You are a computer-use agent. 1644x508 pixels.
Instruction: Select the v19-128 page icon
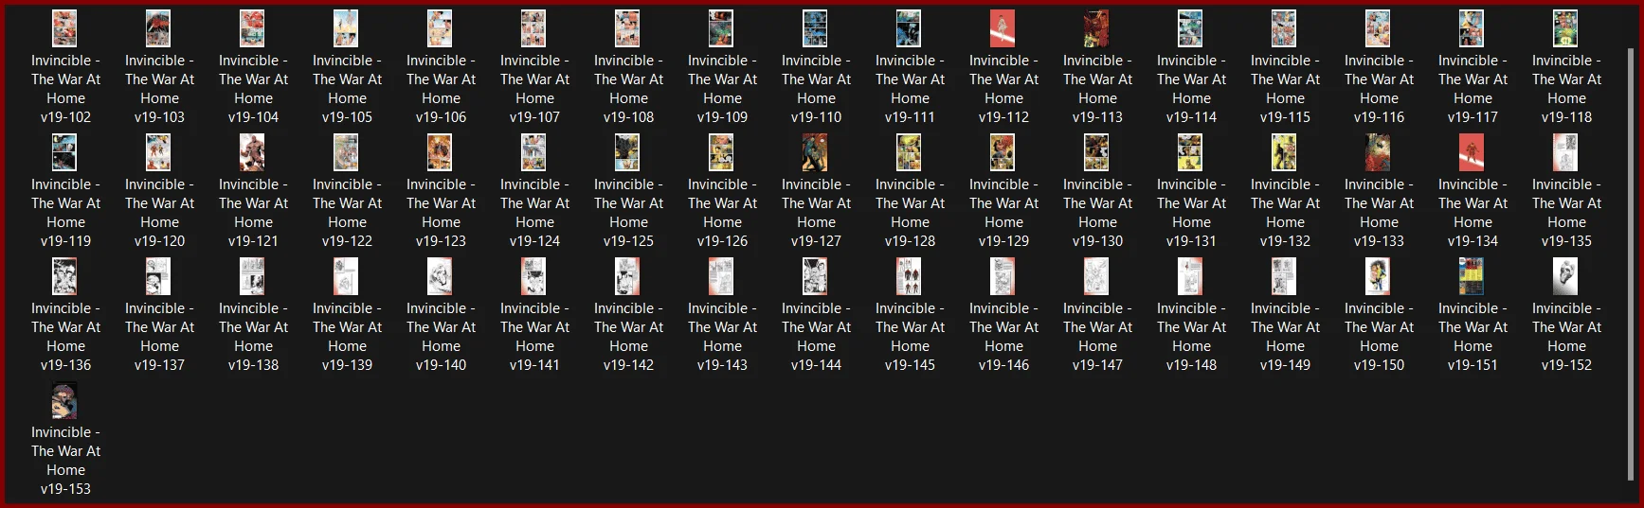909,152
